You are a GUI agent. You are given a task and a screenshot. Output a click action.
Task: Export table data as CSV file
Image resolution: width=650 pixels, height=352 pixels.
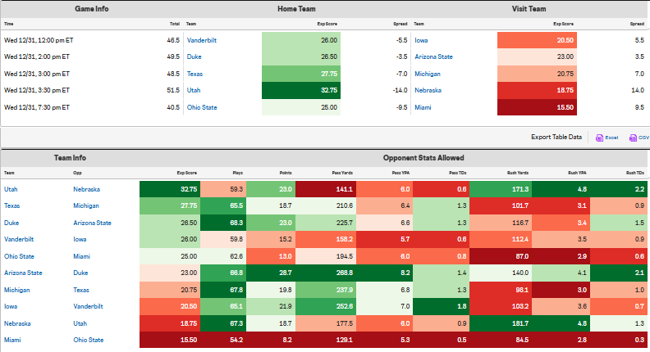tap(639, 138)
